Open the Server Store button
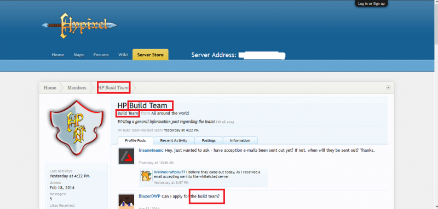 coord(150,55)
